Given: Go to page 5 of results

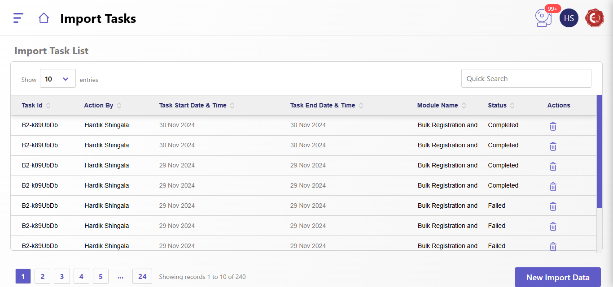Looking at the screenshot, I should (x=101, y=277).
